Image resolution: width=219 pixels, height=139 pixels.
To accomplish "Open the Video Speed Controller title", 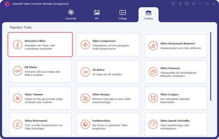I will click(x=175, y=120).
